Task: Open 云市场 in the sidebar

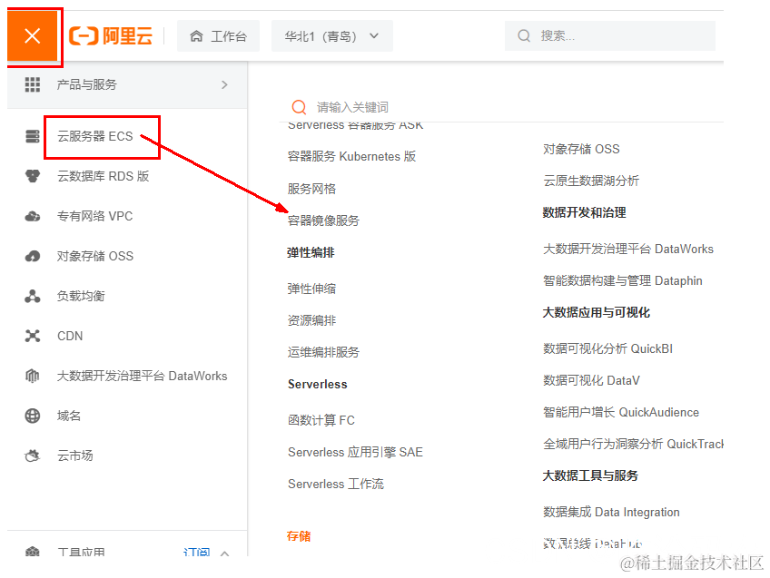Action: (x=75, y=456)
